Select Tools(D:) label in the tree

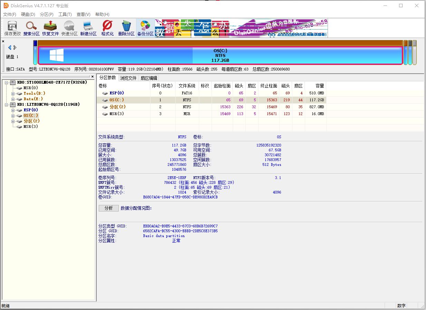pyautogui.click(x=35, y=93)
